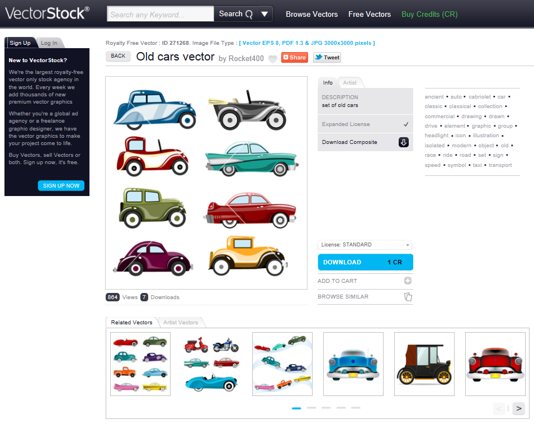The height and width of the screenshot is (424, 534).
Task: Click the 'symbol' tag
Action: click(x=456, y=165)
